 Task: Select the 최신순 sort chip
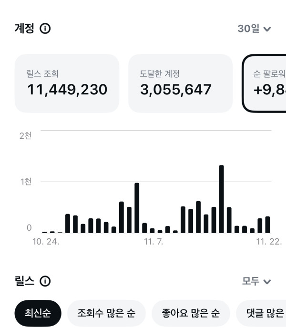(x=38, y=313)
